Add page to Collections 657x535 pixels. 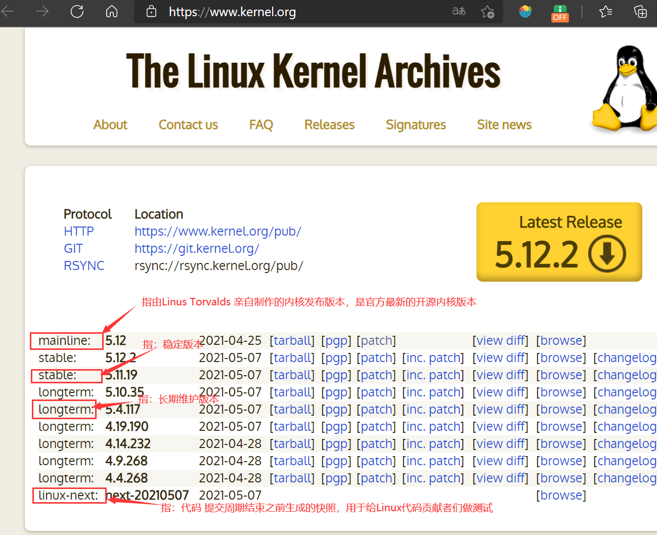click(640, 11)
